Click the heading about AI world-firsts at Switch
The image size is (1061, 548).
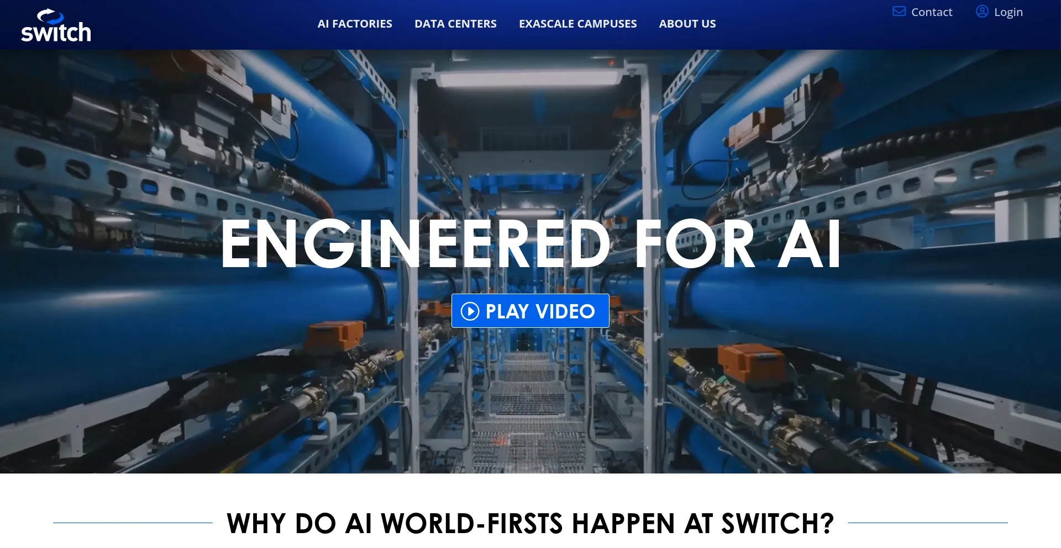coord(530,523)
